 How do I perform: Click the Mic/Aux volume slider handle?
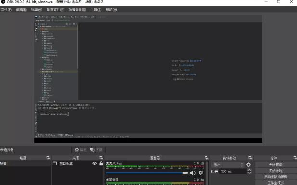[185, 173]
